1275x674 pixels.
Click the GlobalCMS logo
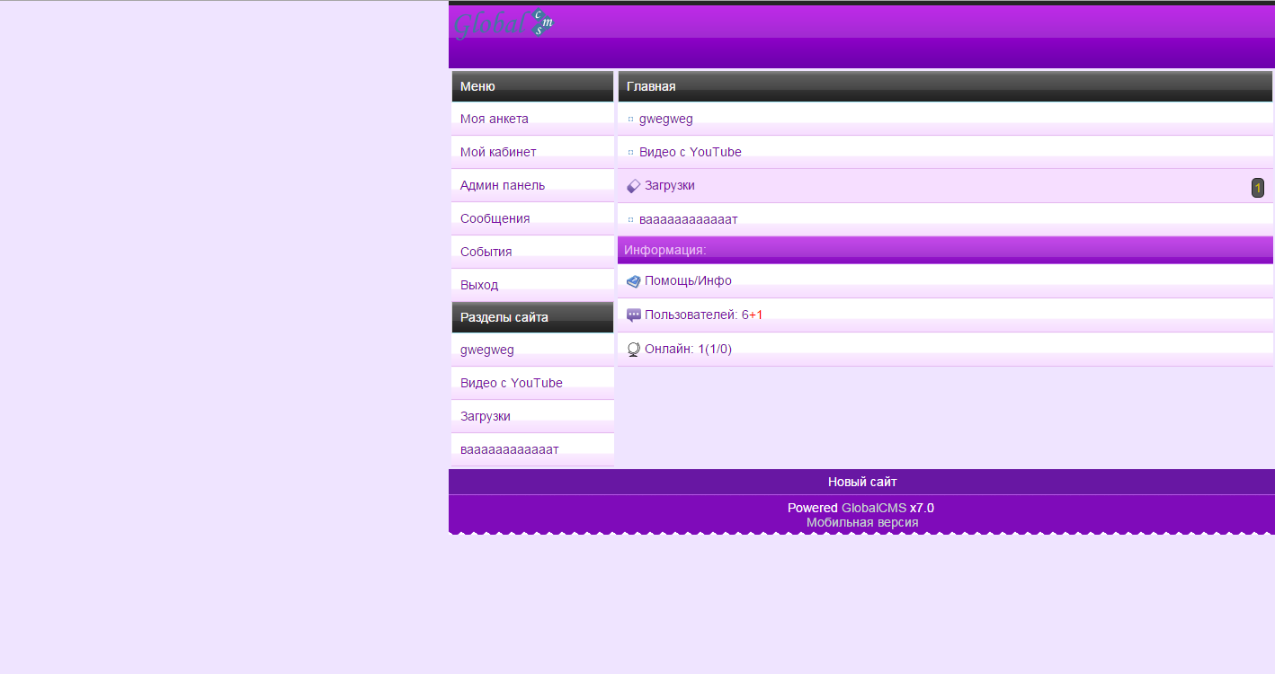503,23
